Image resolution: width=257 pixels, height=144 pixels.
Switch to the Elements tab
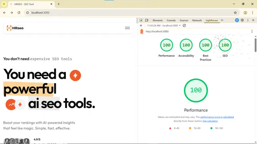pyautogui.click(x=158, y=20)
